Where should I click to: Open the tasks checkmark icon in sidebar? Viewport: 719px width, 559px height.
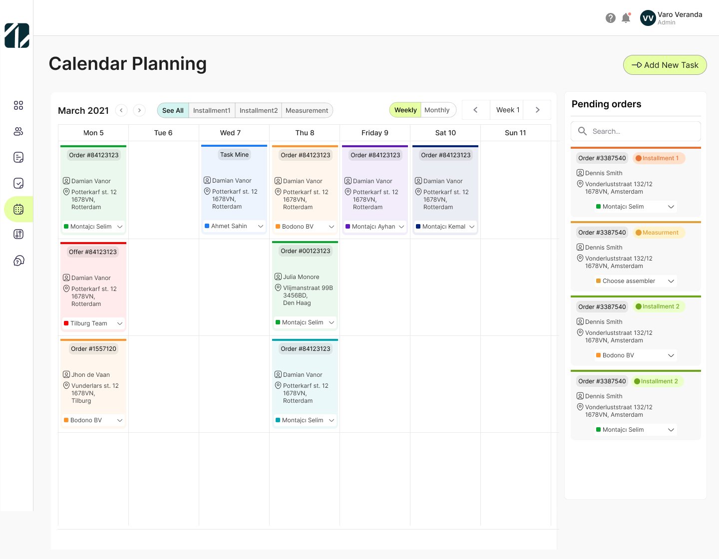(18, 183)
